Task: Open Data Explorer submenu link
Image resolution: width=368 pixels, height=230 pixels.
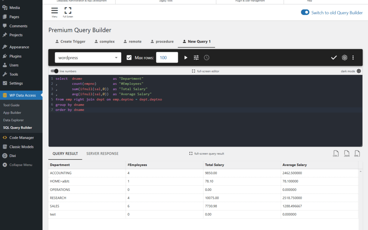Action: [x=13, y=120]
